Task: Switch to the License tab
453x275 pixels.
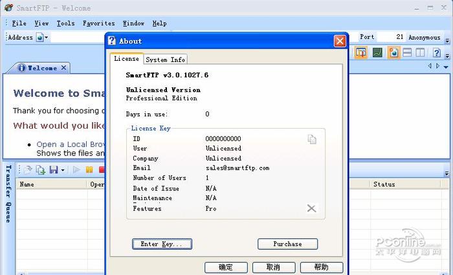Action: point(127,59)
